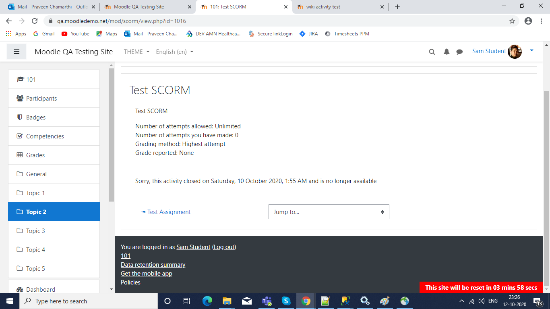
Task: Open Grades in the sidebar
Action: tap(54, 155)
